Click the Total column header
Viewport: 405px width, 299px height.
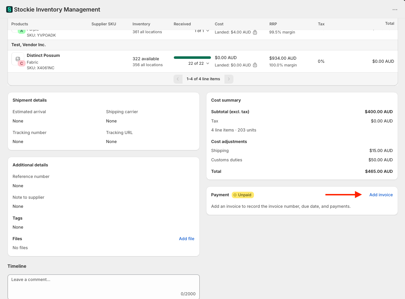pyautogui.click(x=390, y=23)
